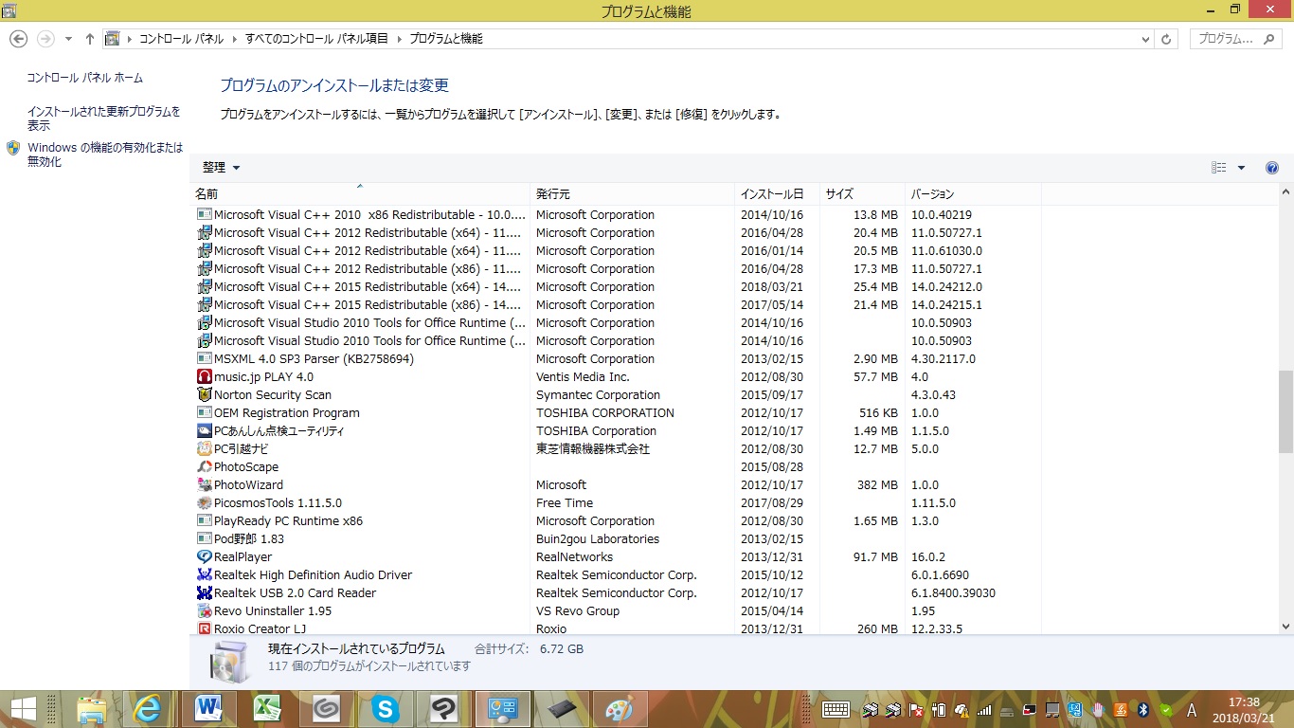
Task: Click the music.jp PLAY 4.0 icon
Action: (204, 377)
